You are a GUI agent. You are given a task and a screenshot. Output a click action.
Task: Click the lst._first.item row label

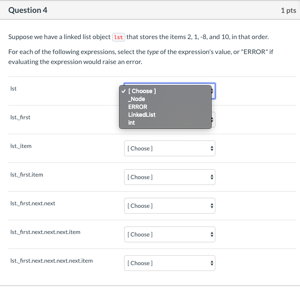[x=27, y=175]
